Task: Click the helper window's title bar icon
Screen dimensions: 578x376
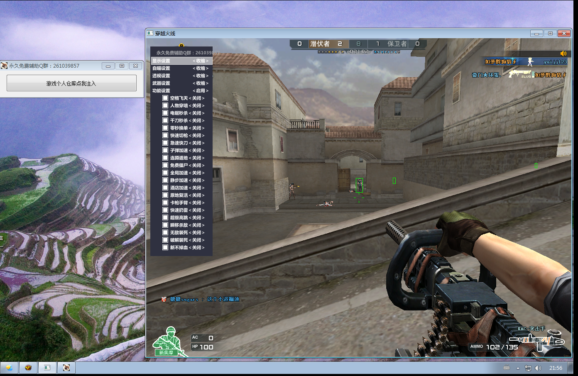Action: [4, 66]
